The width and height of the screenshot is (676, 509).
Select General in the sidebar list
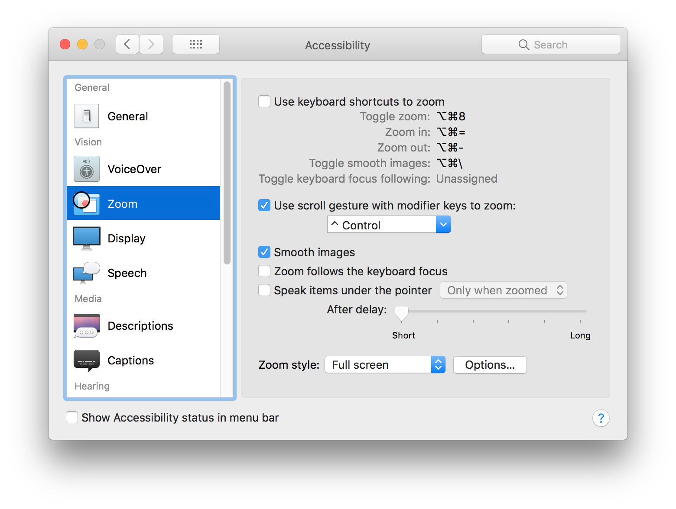[143, 116]
